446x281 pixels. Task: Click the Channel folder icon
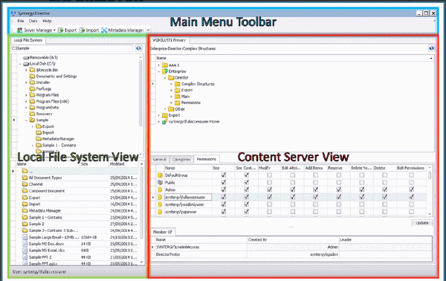coord(25,184)
